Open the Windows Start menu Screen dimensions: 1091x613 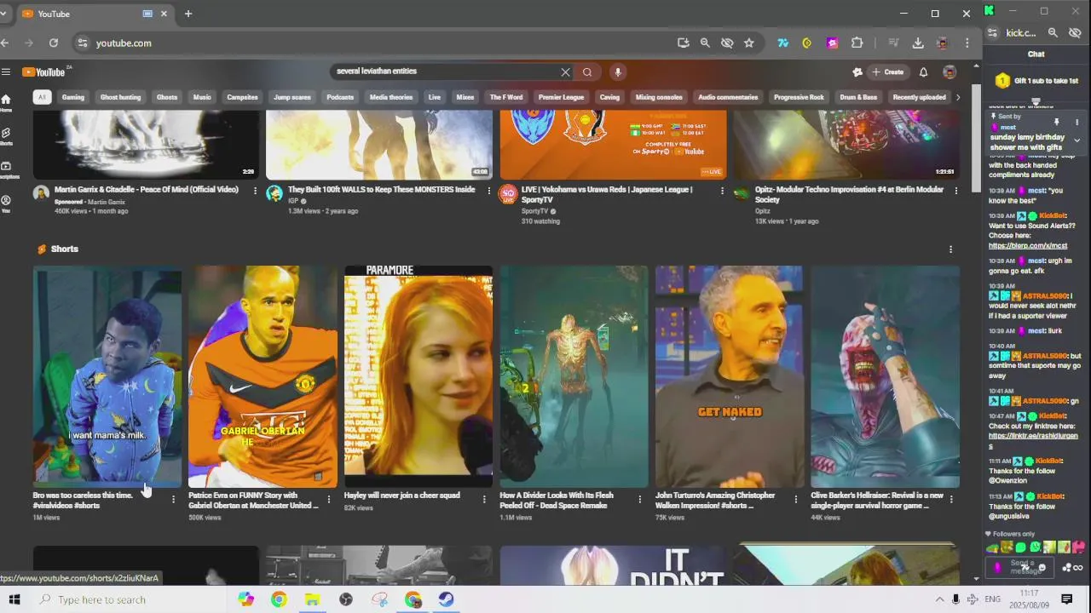(x=14, y=599)
